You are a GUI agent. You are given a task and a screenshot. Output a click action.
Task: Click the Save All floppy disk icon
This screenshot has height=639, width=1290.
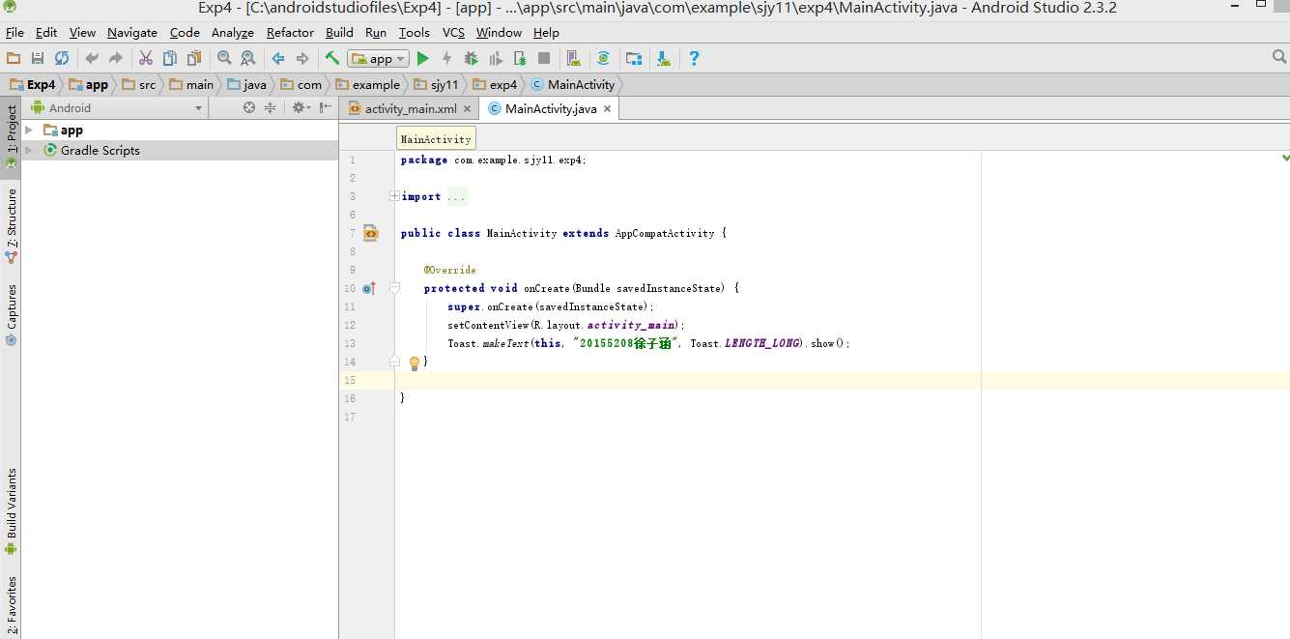pos(38,59)
